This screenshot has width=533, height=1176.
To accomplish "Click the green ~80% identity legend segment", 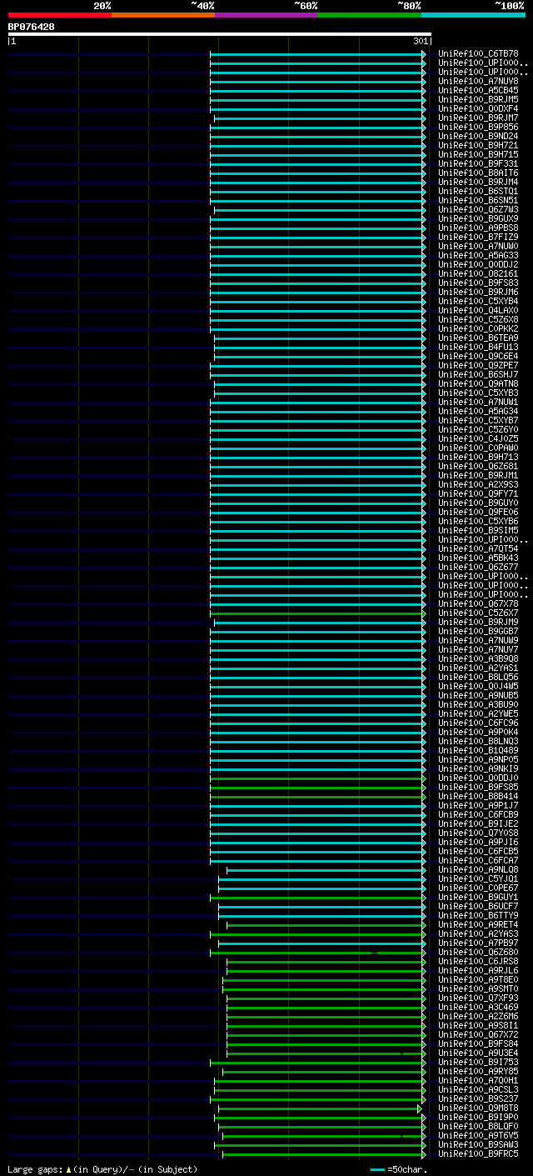I will pos(370,14).
